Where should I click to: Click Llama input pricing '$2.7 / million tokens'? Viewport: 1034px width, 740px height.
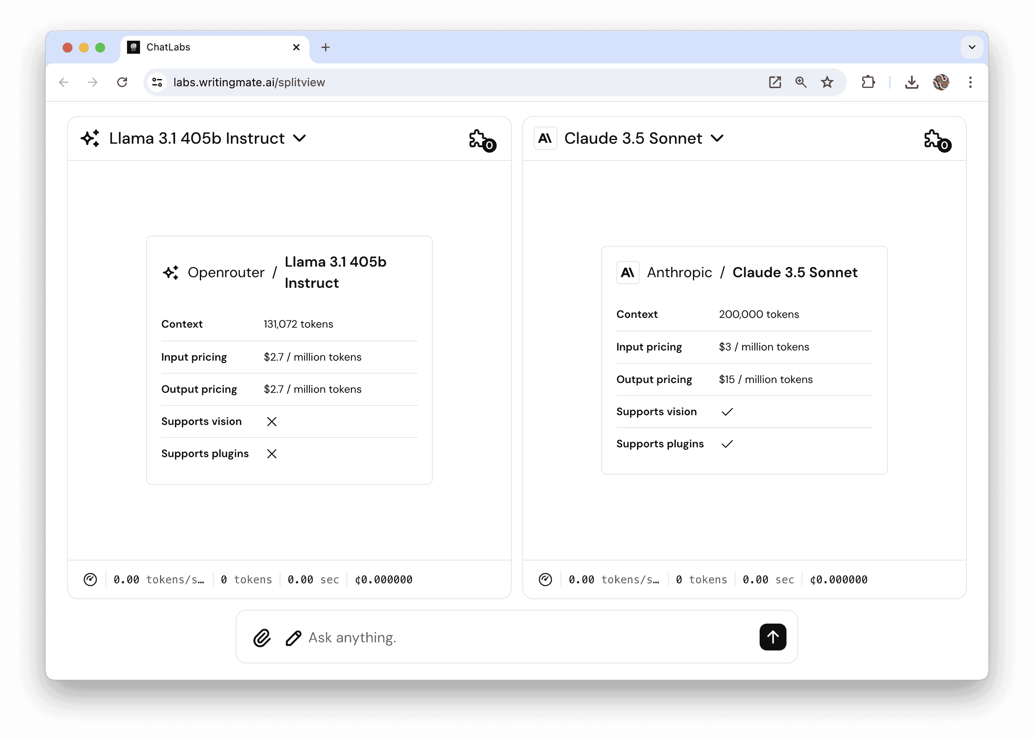coord(312,357)
